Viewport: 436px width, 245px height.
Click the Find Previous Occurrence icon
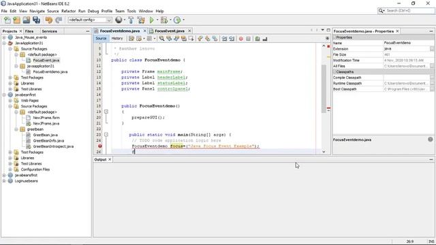[x=169, y=39]
